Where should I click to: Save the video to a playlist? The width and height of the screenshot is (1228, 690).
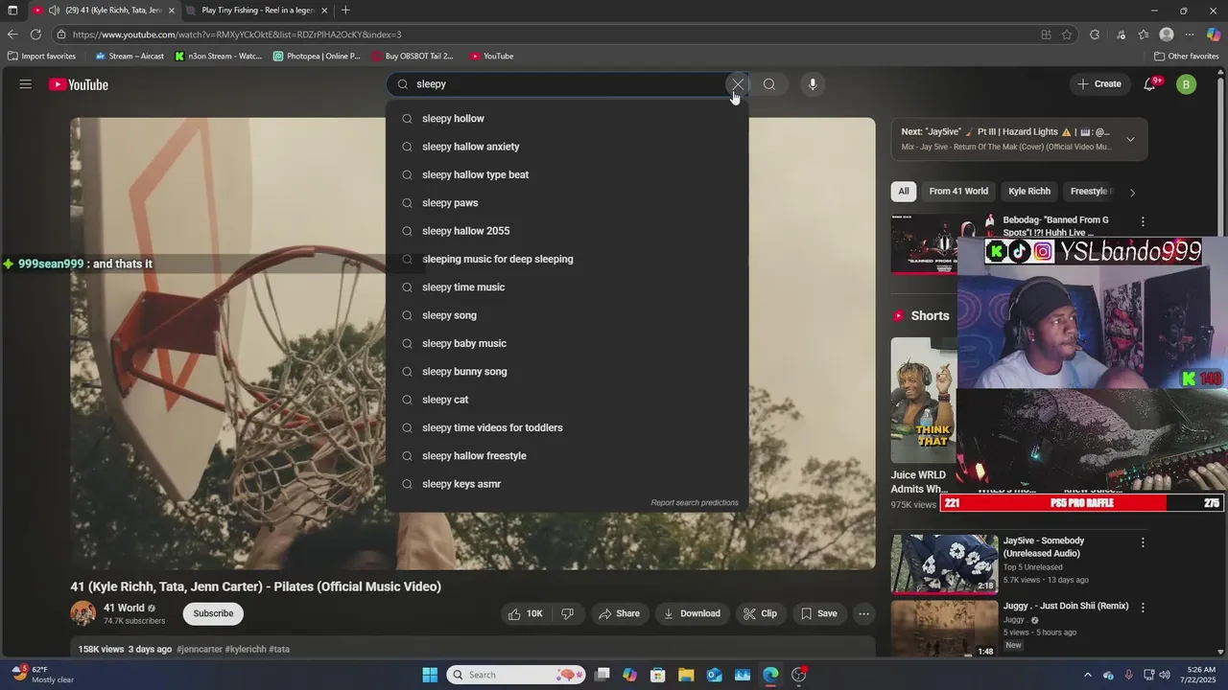[819, 613]
